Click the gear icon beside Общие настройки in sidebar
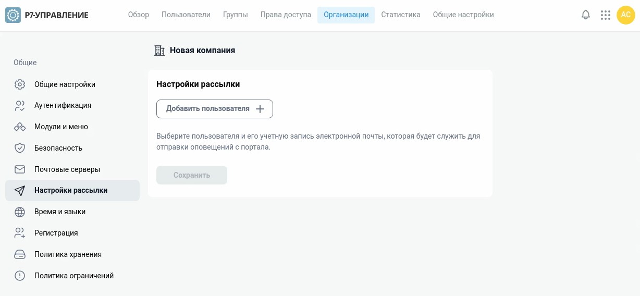Screen dimensions: 640x296 click(x=20, y=84)
